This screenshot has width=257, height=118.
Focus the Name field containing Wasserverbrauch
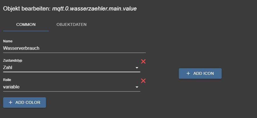point(74,48)
